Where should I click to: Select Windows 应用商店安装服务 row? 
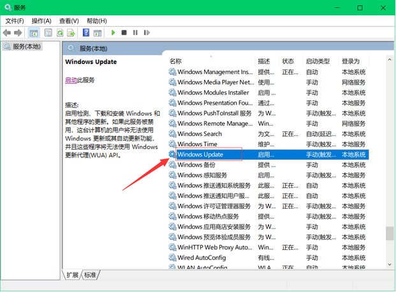pyautogui.click(x=268, y=227)
